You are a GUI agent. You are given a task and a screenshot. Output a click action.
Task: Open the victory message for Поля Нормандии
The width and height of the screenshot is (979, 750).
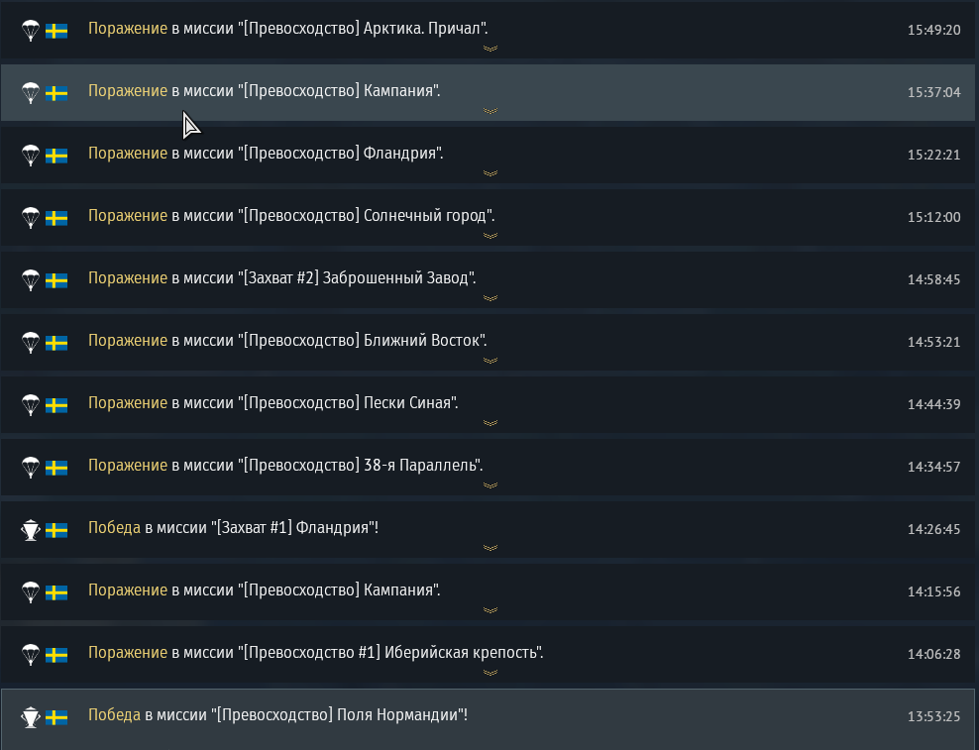click(277, 715)
